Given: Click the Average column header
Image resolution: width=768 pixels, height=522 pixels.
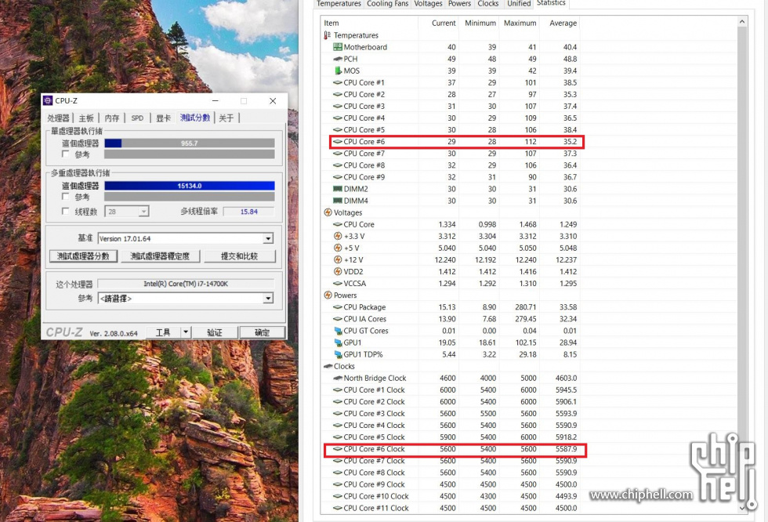Looking at the screenshot, I should point(560,23).
